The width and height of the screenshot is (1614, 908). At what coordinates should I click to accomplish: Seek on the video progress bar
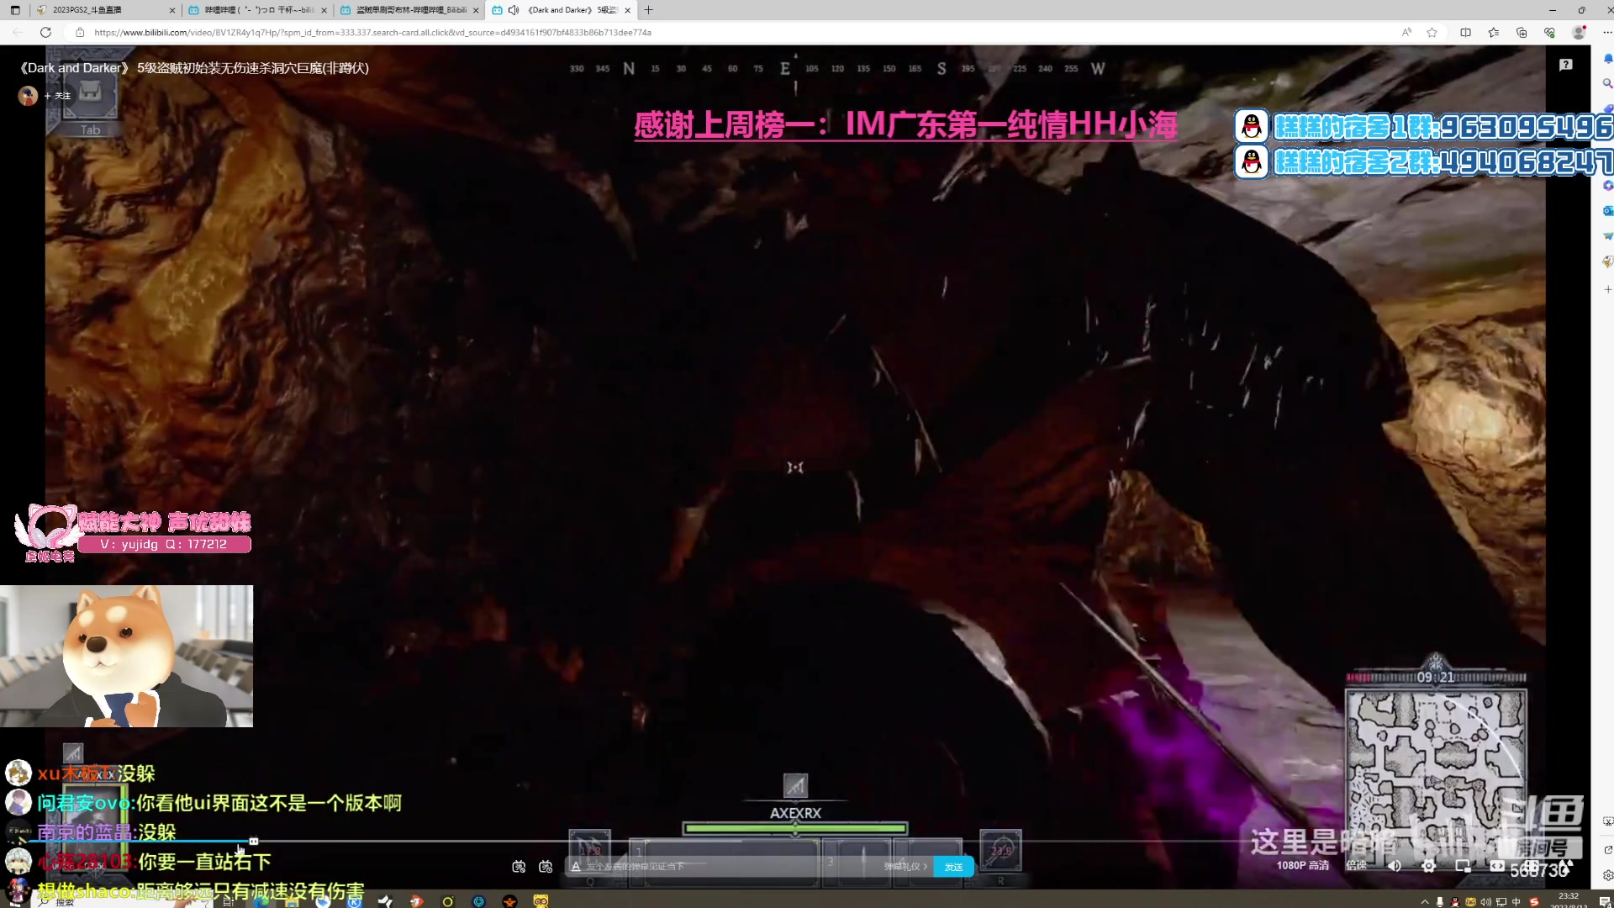[x=795, y=841]
